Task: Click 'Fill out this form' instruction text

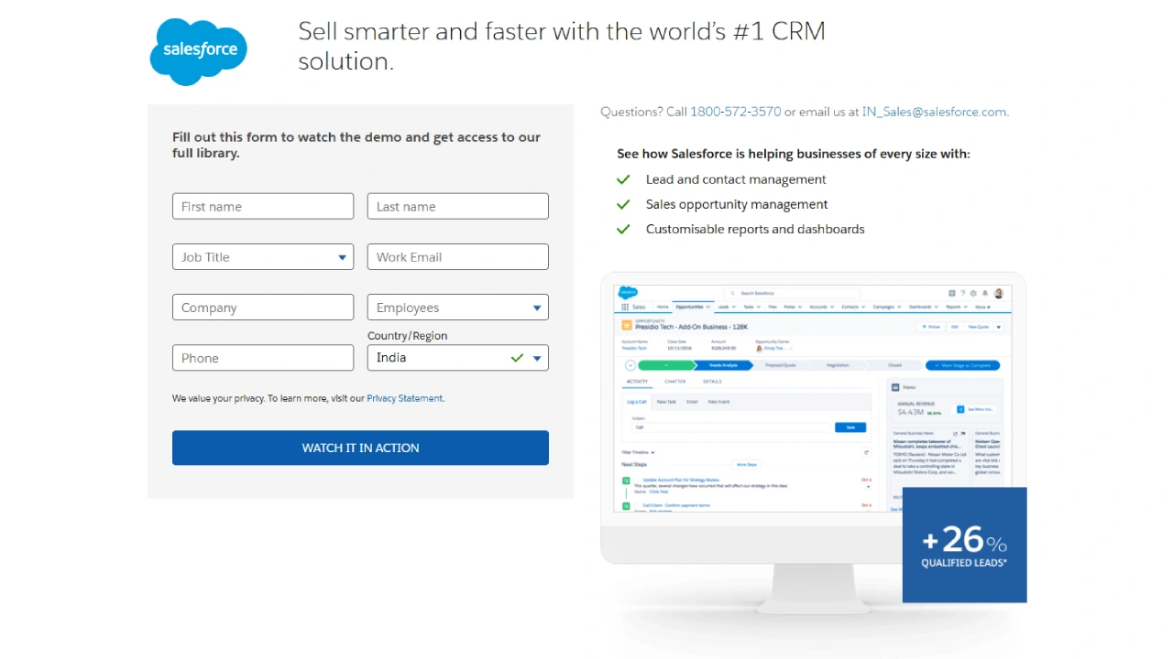Action: (356, 145)
